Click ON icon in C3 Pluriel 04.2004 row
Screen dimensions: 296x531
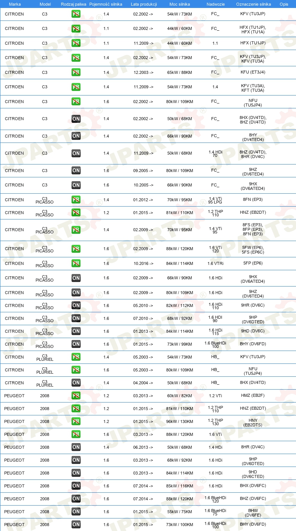(x=76, y=383)
